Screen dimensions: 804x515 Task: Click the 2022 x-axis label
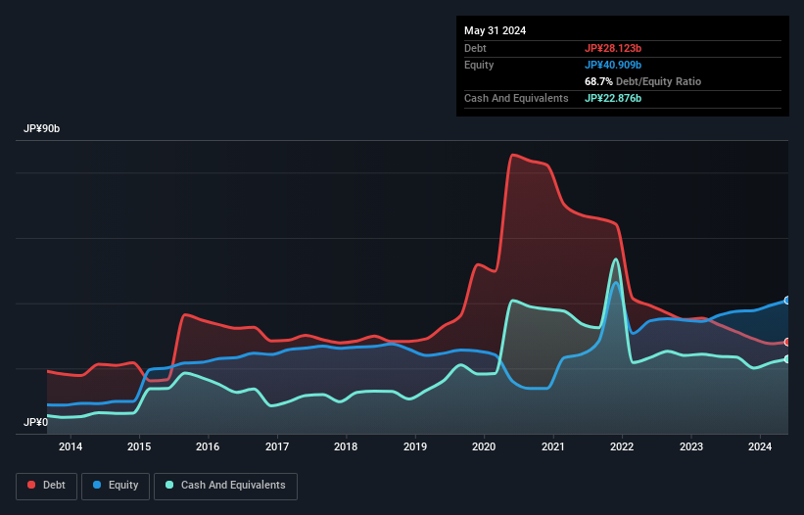622,446
